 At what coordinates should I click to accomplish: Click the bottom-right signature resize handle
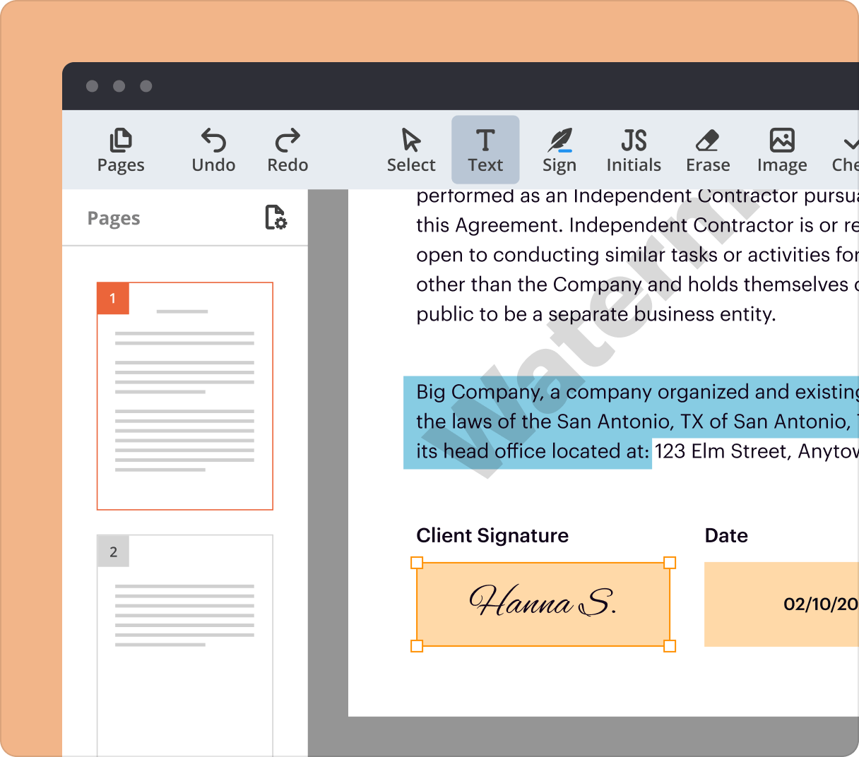(669, 645)
